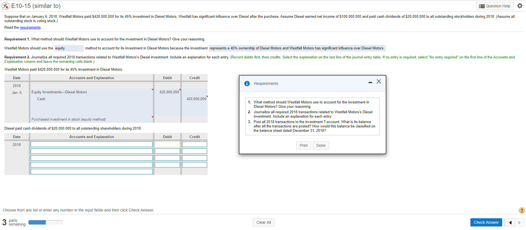Go to previous question arrow
This screenshot has width=526, height=230.
(x=510, y=222)
